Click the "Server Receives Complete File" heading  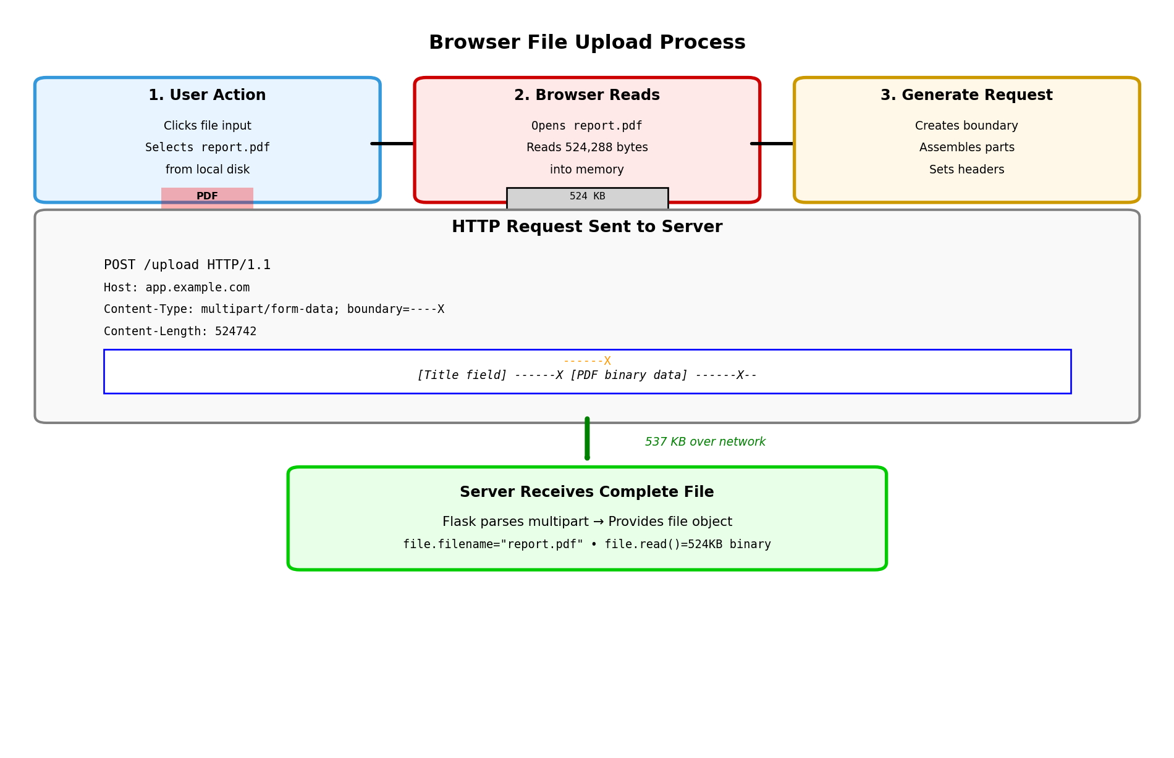tap(586, 492)
